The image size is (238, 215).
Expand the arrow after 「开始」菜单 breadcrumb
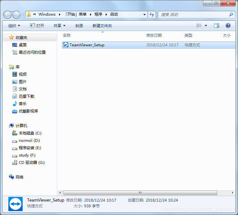91,14
